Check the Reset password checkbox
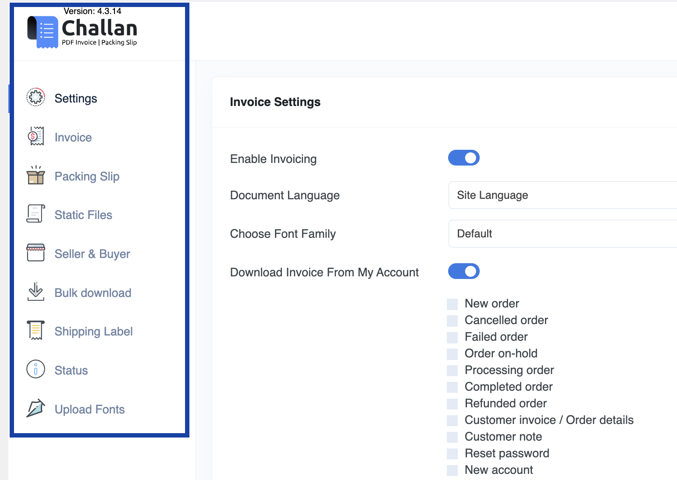The image size is (677, 480). [x=452, y=454]
